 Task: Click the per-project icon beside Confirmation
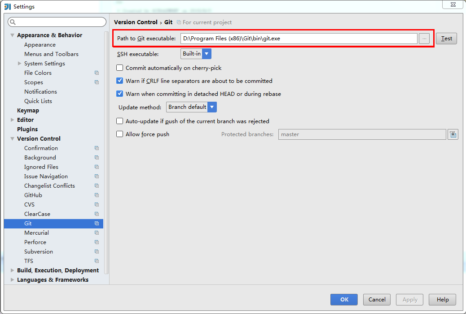[97, 148]
